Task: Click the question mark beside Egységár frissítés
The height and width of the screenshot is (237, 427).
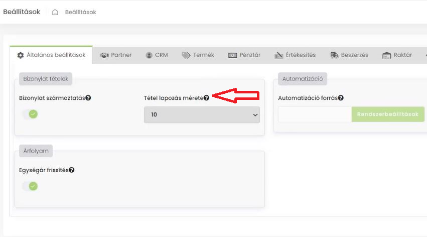Action: pyautogui.click(x=72, y=170)
